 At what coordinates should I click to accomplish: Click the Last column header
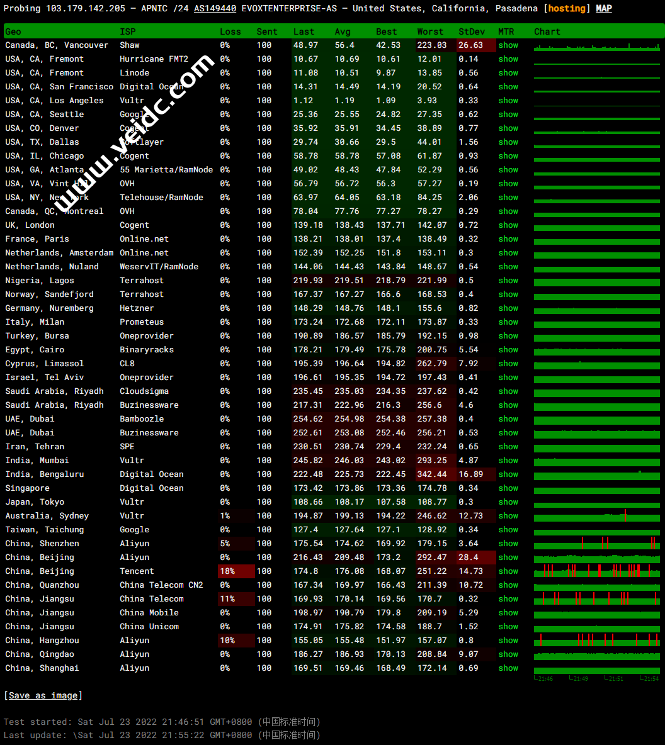pos(304,32)
